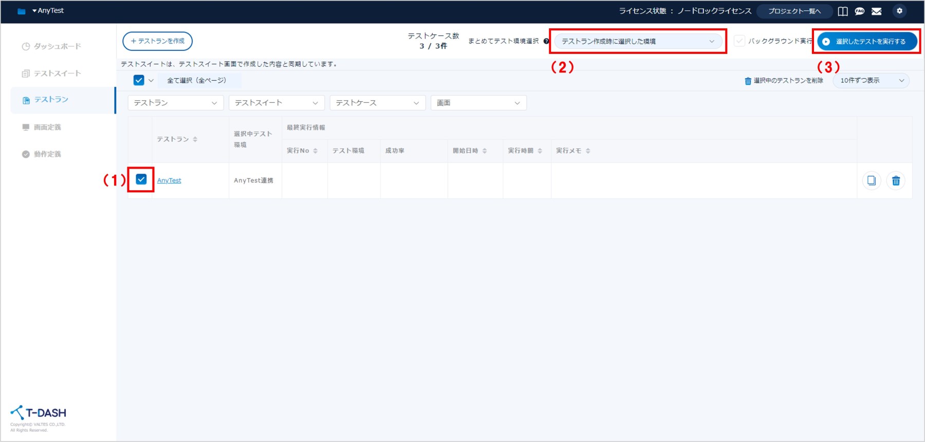
Task: Click the copy icon for AnyTest row
Action: 872,180
